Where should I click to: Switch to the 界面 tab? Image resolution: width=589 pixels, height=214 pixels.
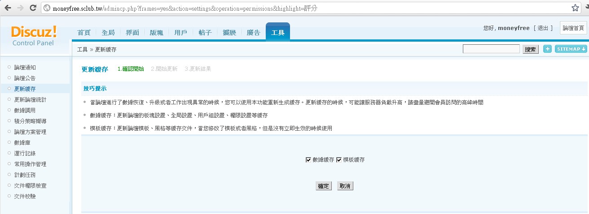(x=132, y=33)
